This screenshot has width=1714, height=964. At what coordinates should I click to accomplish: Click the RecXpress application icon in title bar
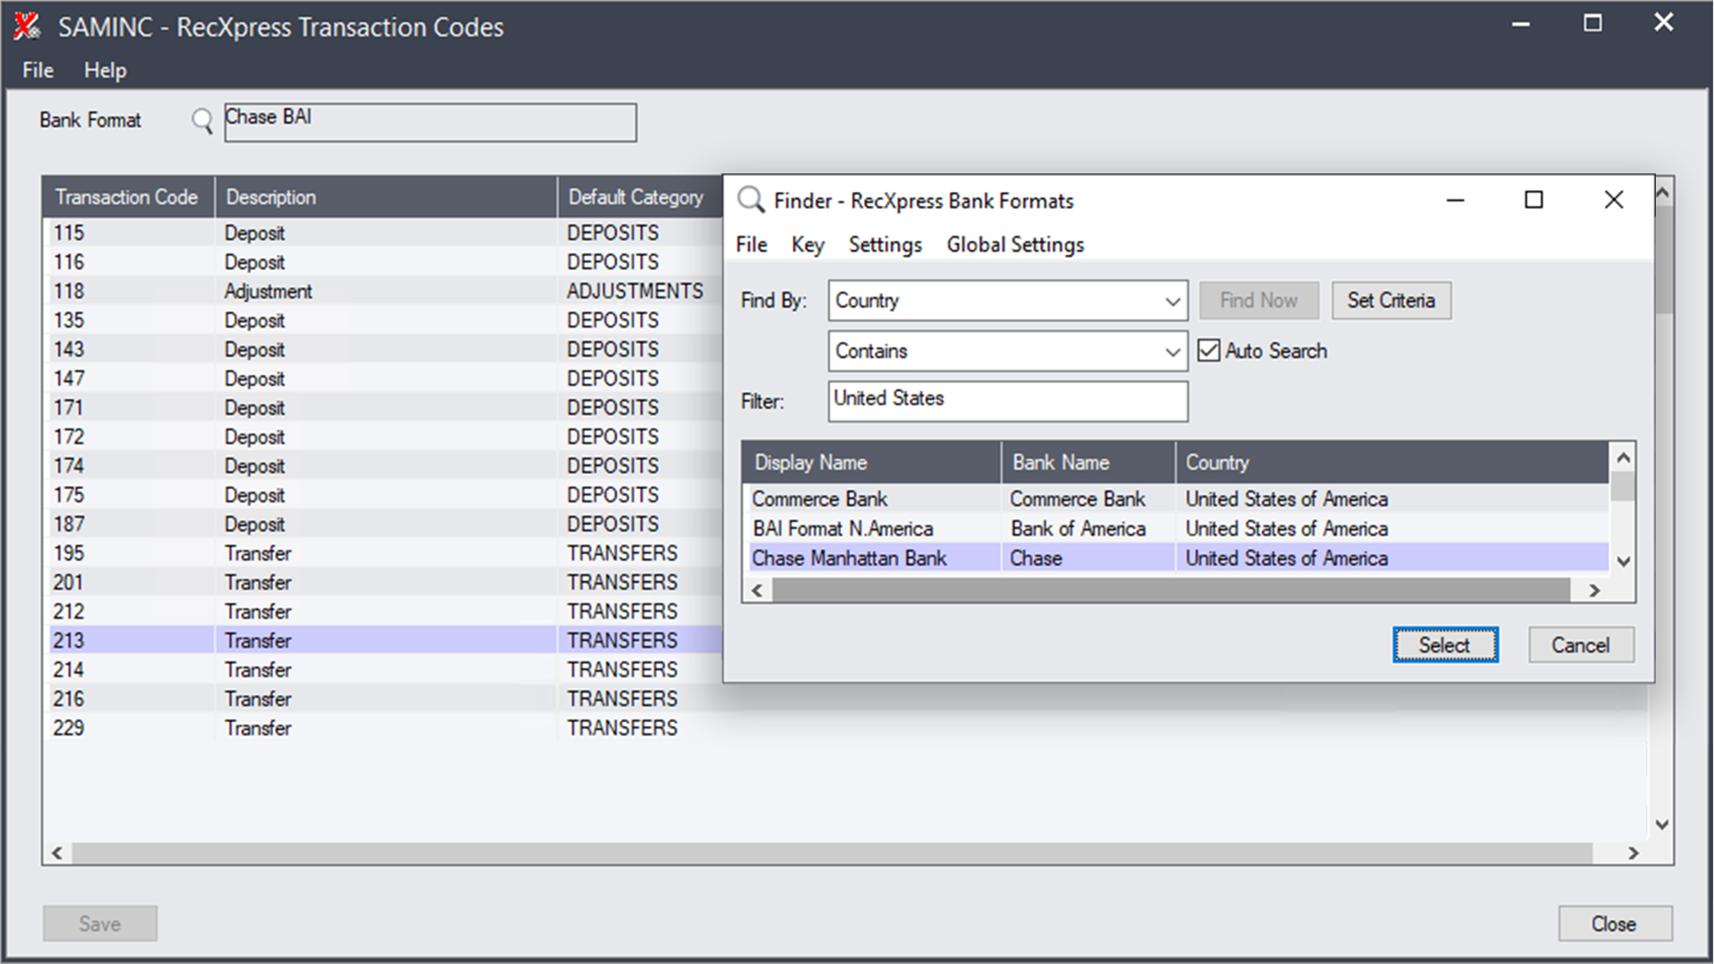(x=24, y=26)
